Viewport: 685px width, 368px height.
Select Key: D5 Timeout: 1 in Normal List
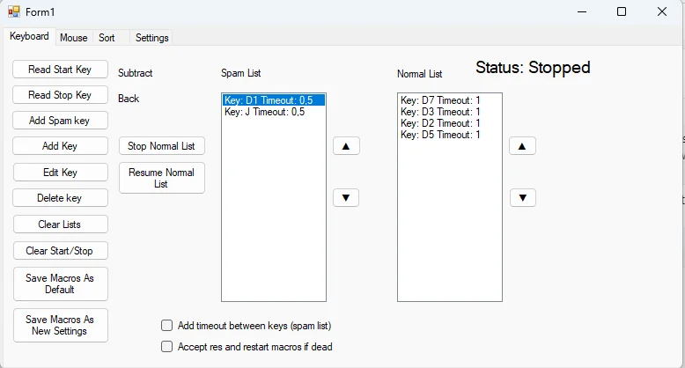click(x=450, y=135)
